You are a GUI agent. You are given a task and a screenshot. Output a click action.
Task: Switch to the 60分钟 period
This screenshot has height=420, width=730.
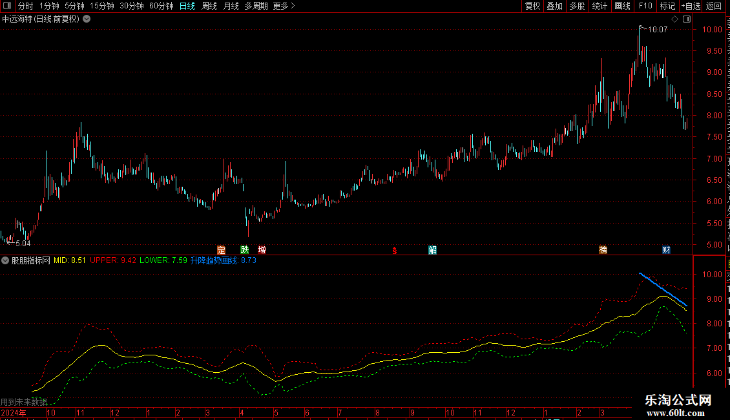click(162, 6)
